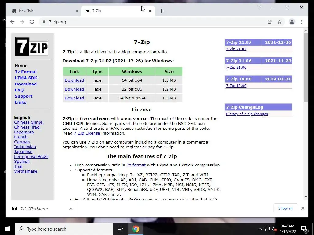The image size is (314, 235).
Task: Download the 64-bit x64 .exe
Action: coord(74,80)
